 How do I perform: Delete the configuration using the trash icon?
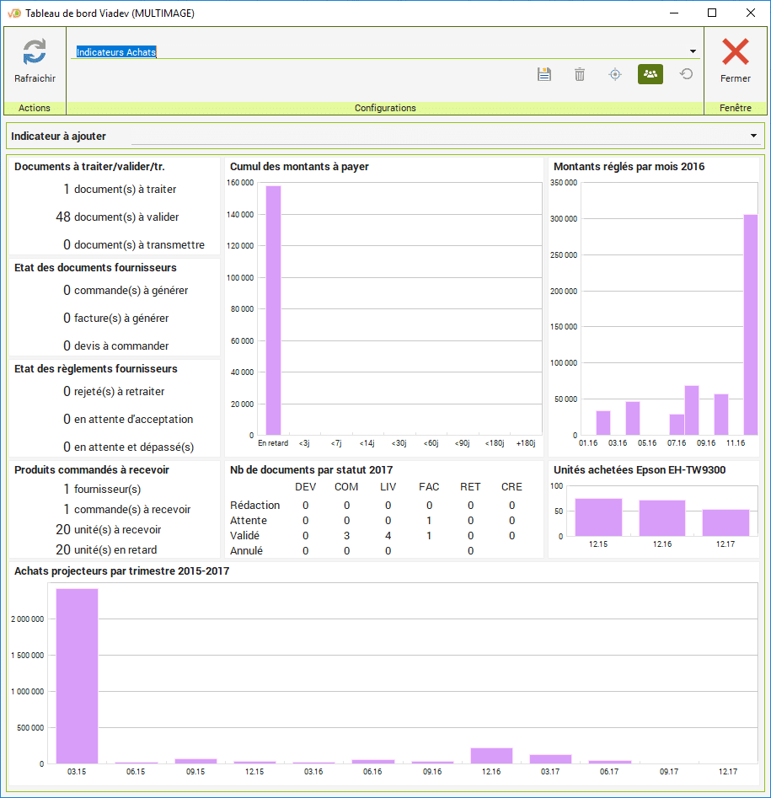pos(580,74)
